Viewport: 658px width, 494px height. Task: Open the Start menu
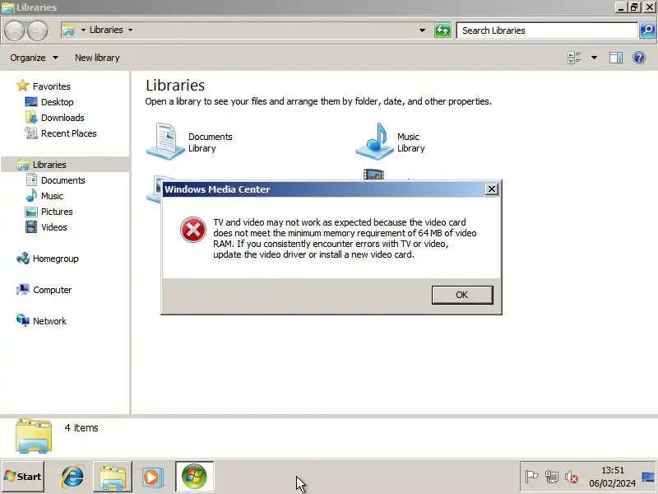(23, 477)
